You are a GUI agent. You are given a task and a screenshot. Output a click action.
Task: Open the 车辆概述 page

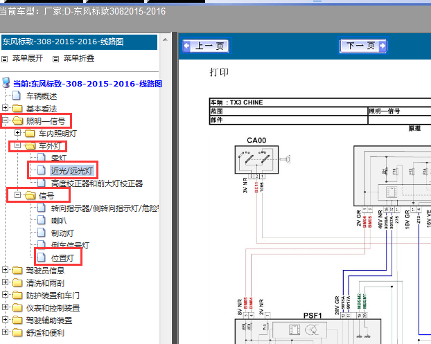42,96
